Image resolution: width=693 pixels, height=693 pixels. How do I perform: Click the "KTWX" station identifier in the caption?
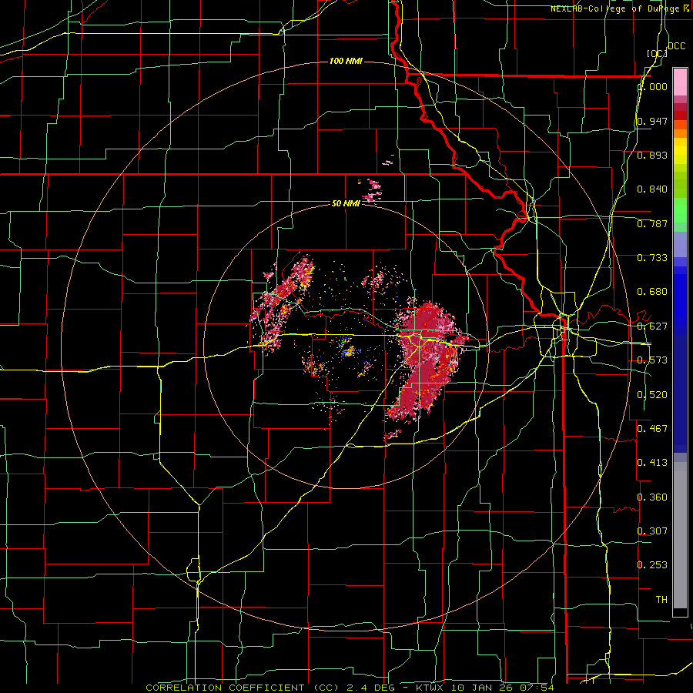[x=430, y=688]
